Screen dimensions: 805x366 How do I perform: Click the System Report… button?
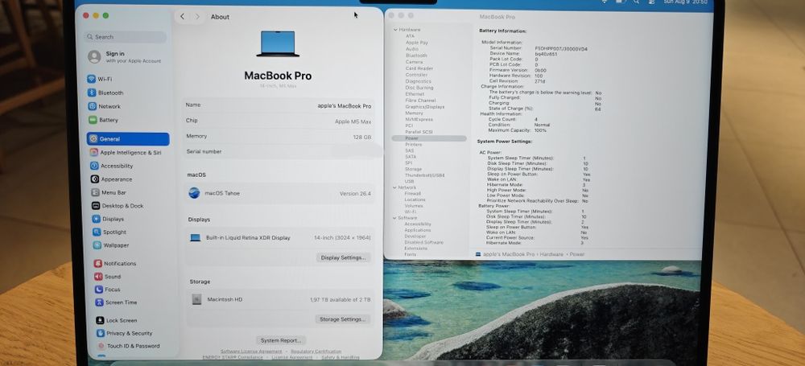(280, 340)
